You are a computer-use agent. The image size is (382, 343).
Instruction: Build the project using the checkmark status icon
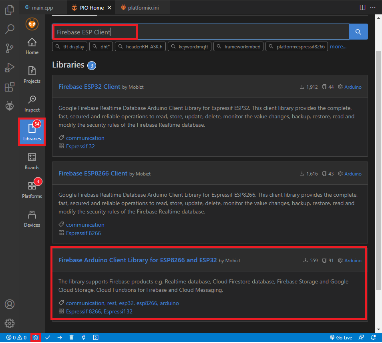[x=48, y=337]
